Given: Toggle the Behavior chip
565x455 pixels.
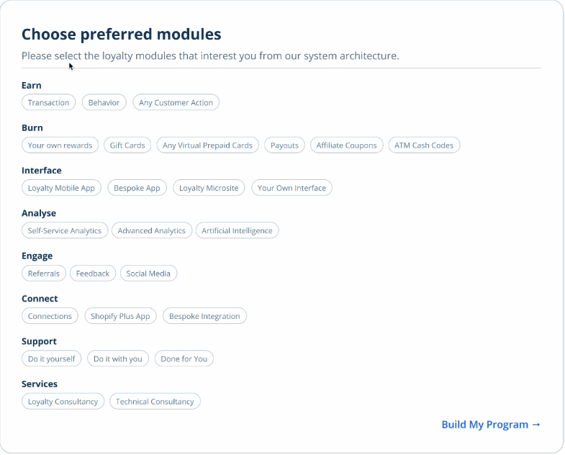Looking at the screenshot, I should [104, 102].
